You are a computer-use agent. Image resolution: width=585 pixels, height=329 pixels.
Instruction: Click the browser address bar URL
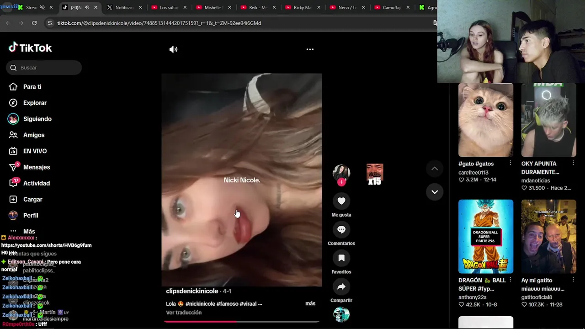159,23
